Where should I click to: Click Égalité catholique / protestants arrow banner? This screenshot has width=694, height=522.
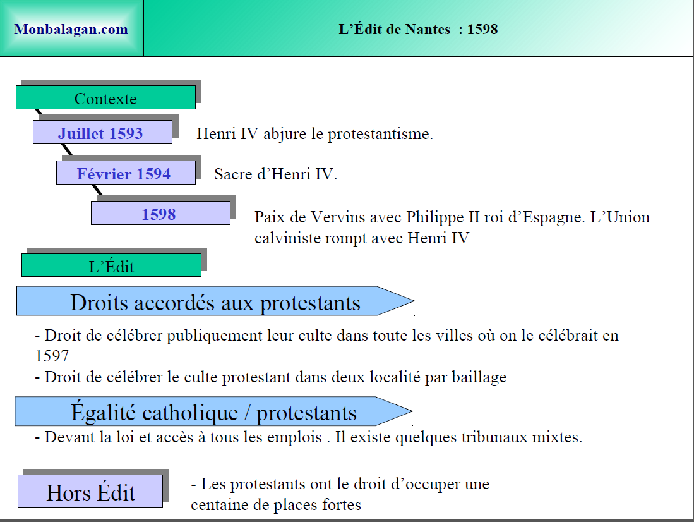(213, 413)
